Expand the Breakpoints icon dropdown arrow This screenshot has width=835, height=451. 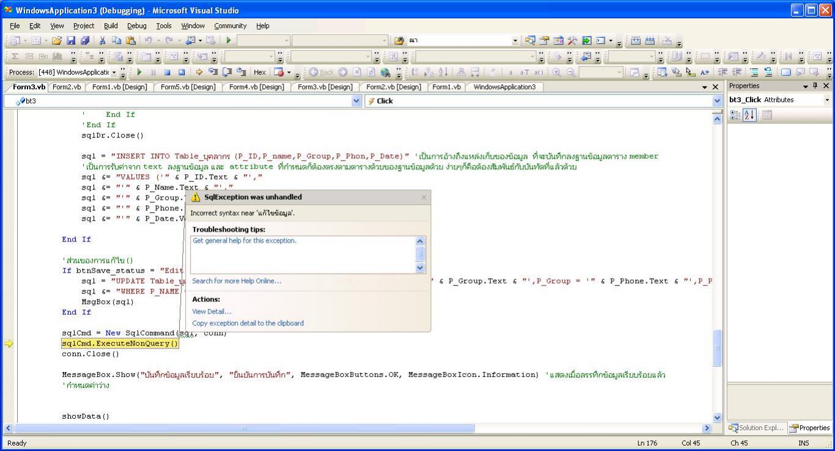pyautogui.click(x=289, y=72)
